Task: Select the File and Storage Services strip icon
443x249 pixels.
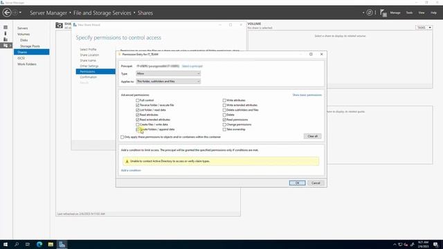Action: point(5,46)
